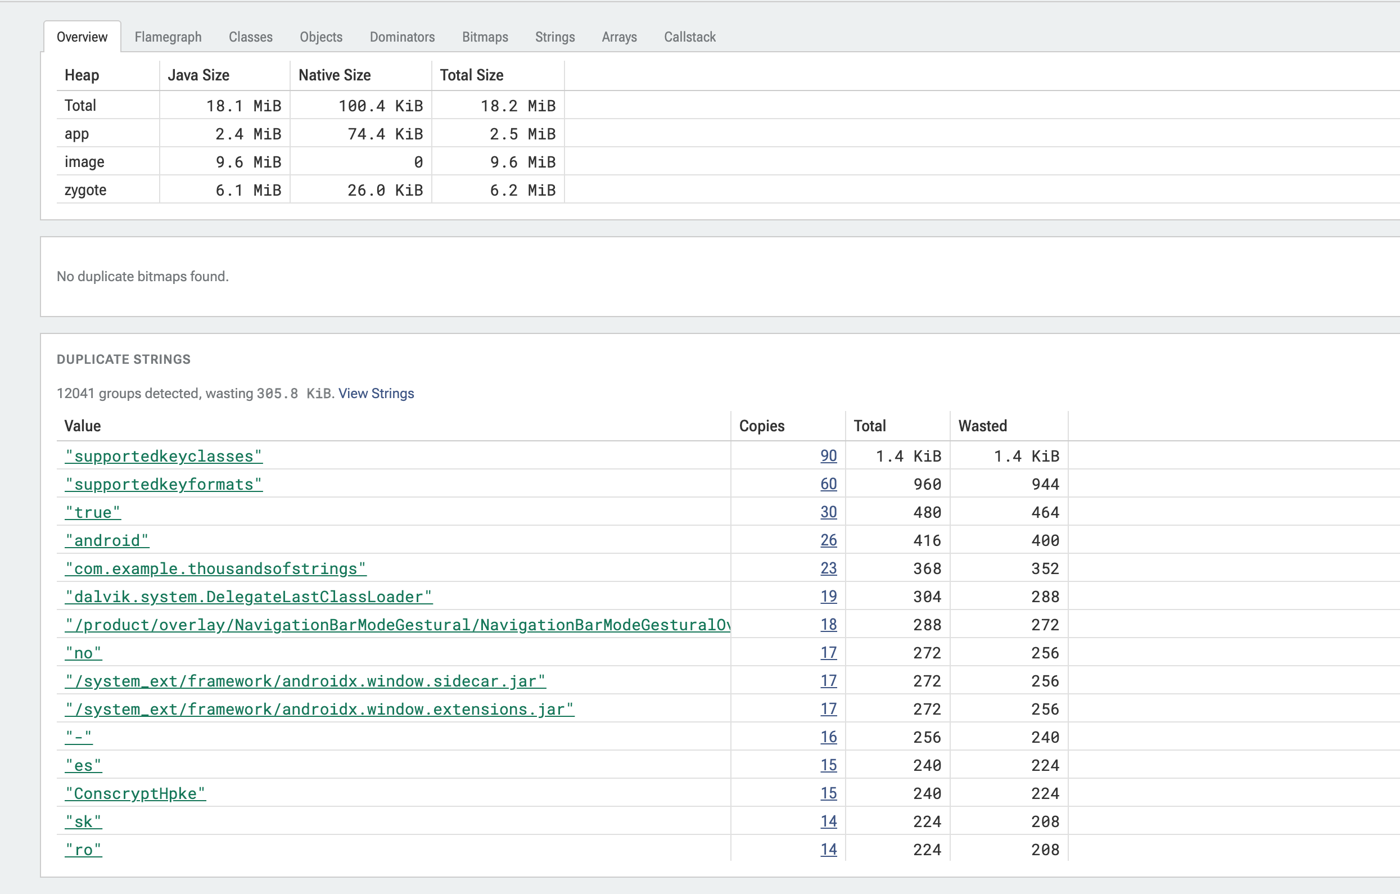The width and height of the screenshot is (1400, 894).
Task: Open the NavigationBarModeGestural overlay path string
Action: (398, 625)
